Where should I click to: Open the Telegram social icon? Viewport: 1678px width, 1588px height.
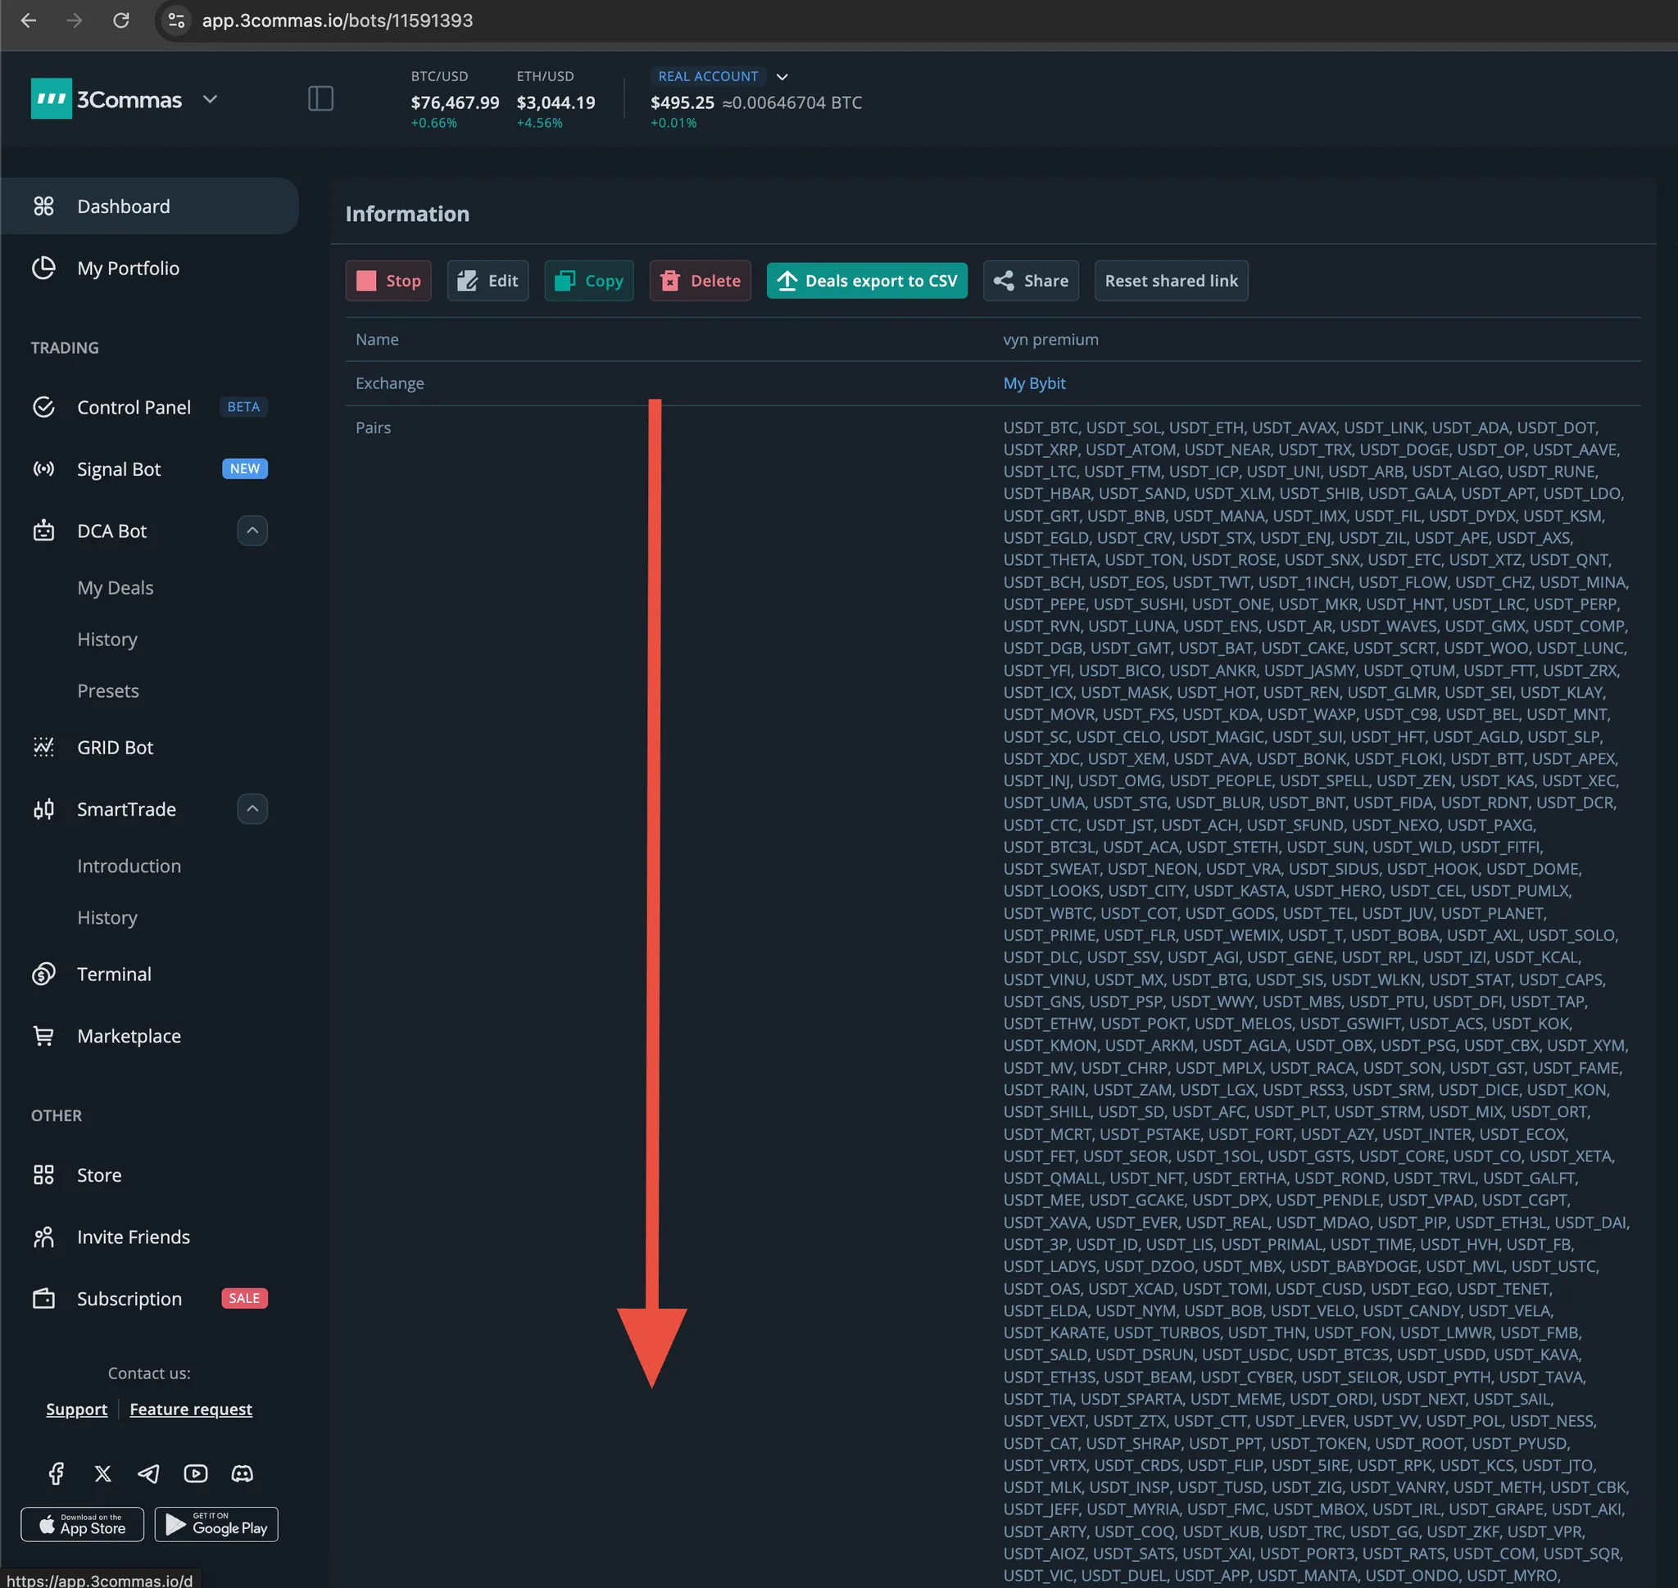pos(149,1473)
